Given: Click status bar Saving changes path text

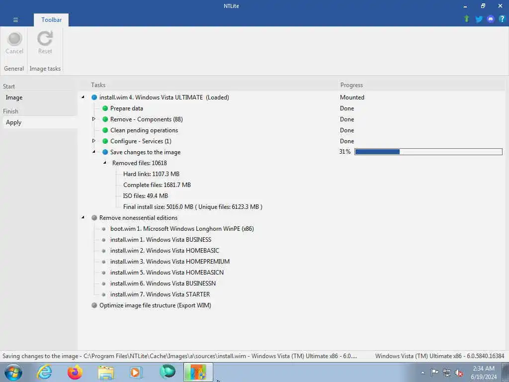Looking at the screenshot, I should click(x=179, y=356).
